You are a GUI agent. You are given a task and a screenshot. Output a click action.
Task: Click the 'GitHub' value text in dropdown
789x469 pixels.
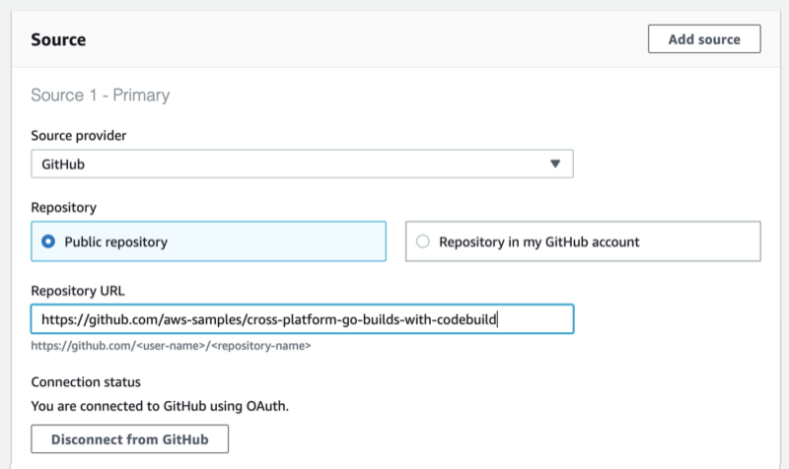pyautogui.click(x=64, y=165)
